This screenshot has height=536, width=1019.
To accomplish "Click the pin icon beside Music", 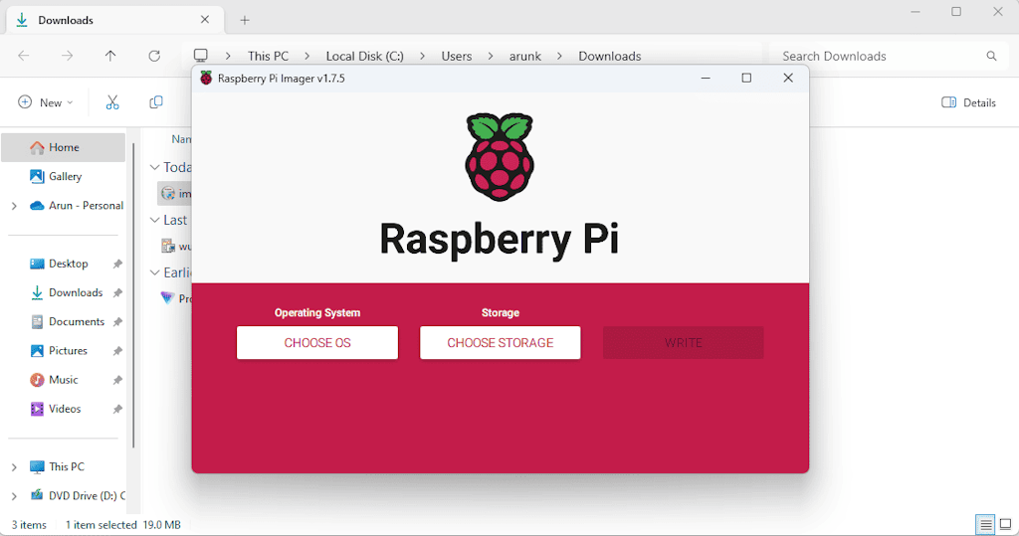I will [117, 380].
